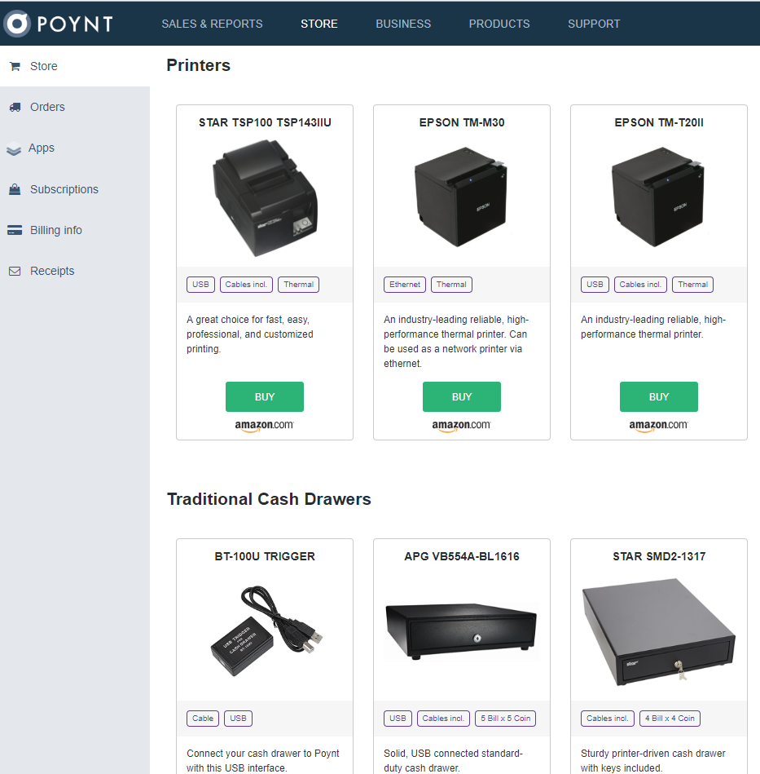Click Cables incl. tag on Epson TM-T20II

[640, 285]
